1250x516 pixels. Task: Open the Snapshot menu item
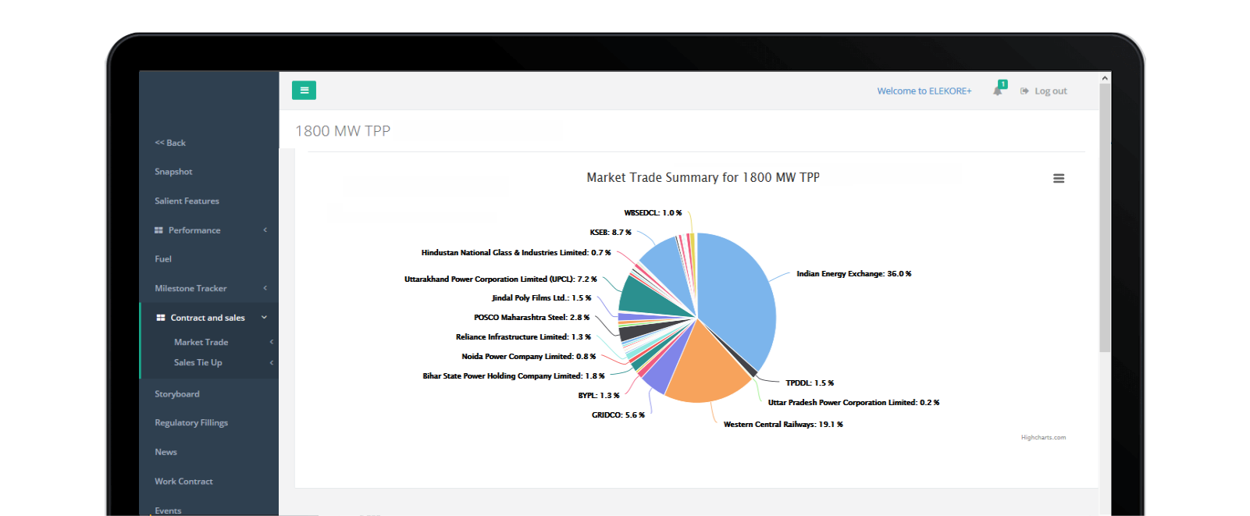(173, 172)
